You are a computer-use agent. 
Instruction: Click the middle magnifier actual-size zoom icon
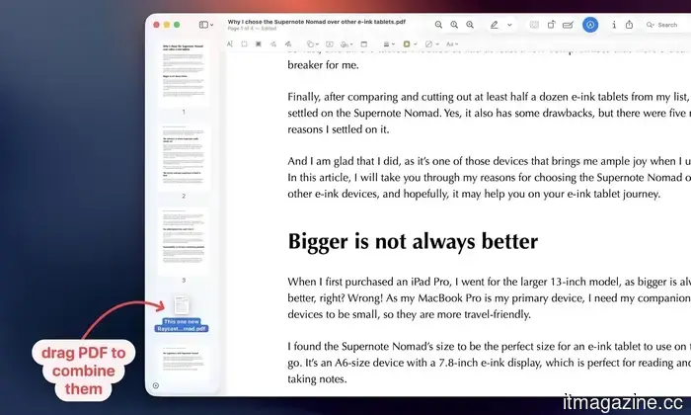tap(454, 25)
